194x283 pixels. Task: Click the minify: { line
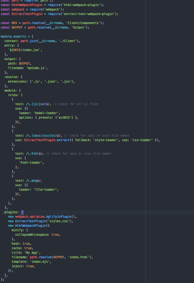[20, 230]
